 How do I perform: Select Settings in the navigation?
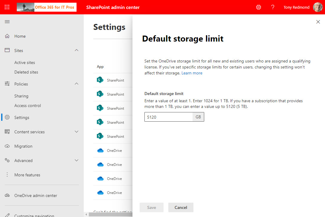pyautogui.click(x=22, y=117)
